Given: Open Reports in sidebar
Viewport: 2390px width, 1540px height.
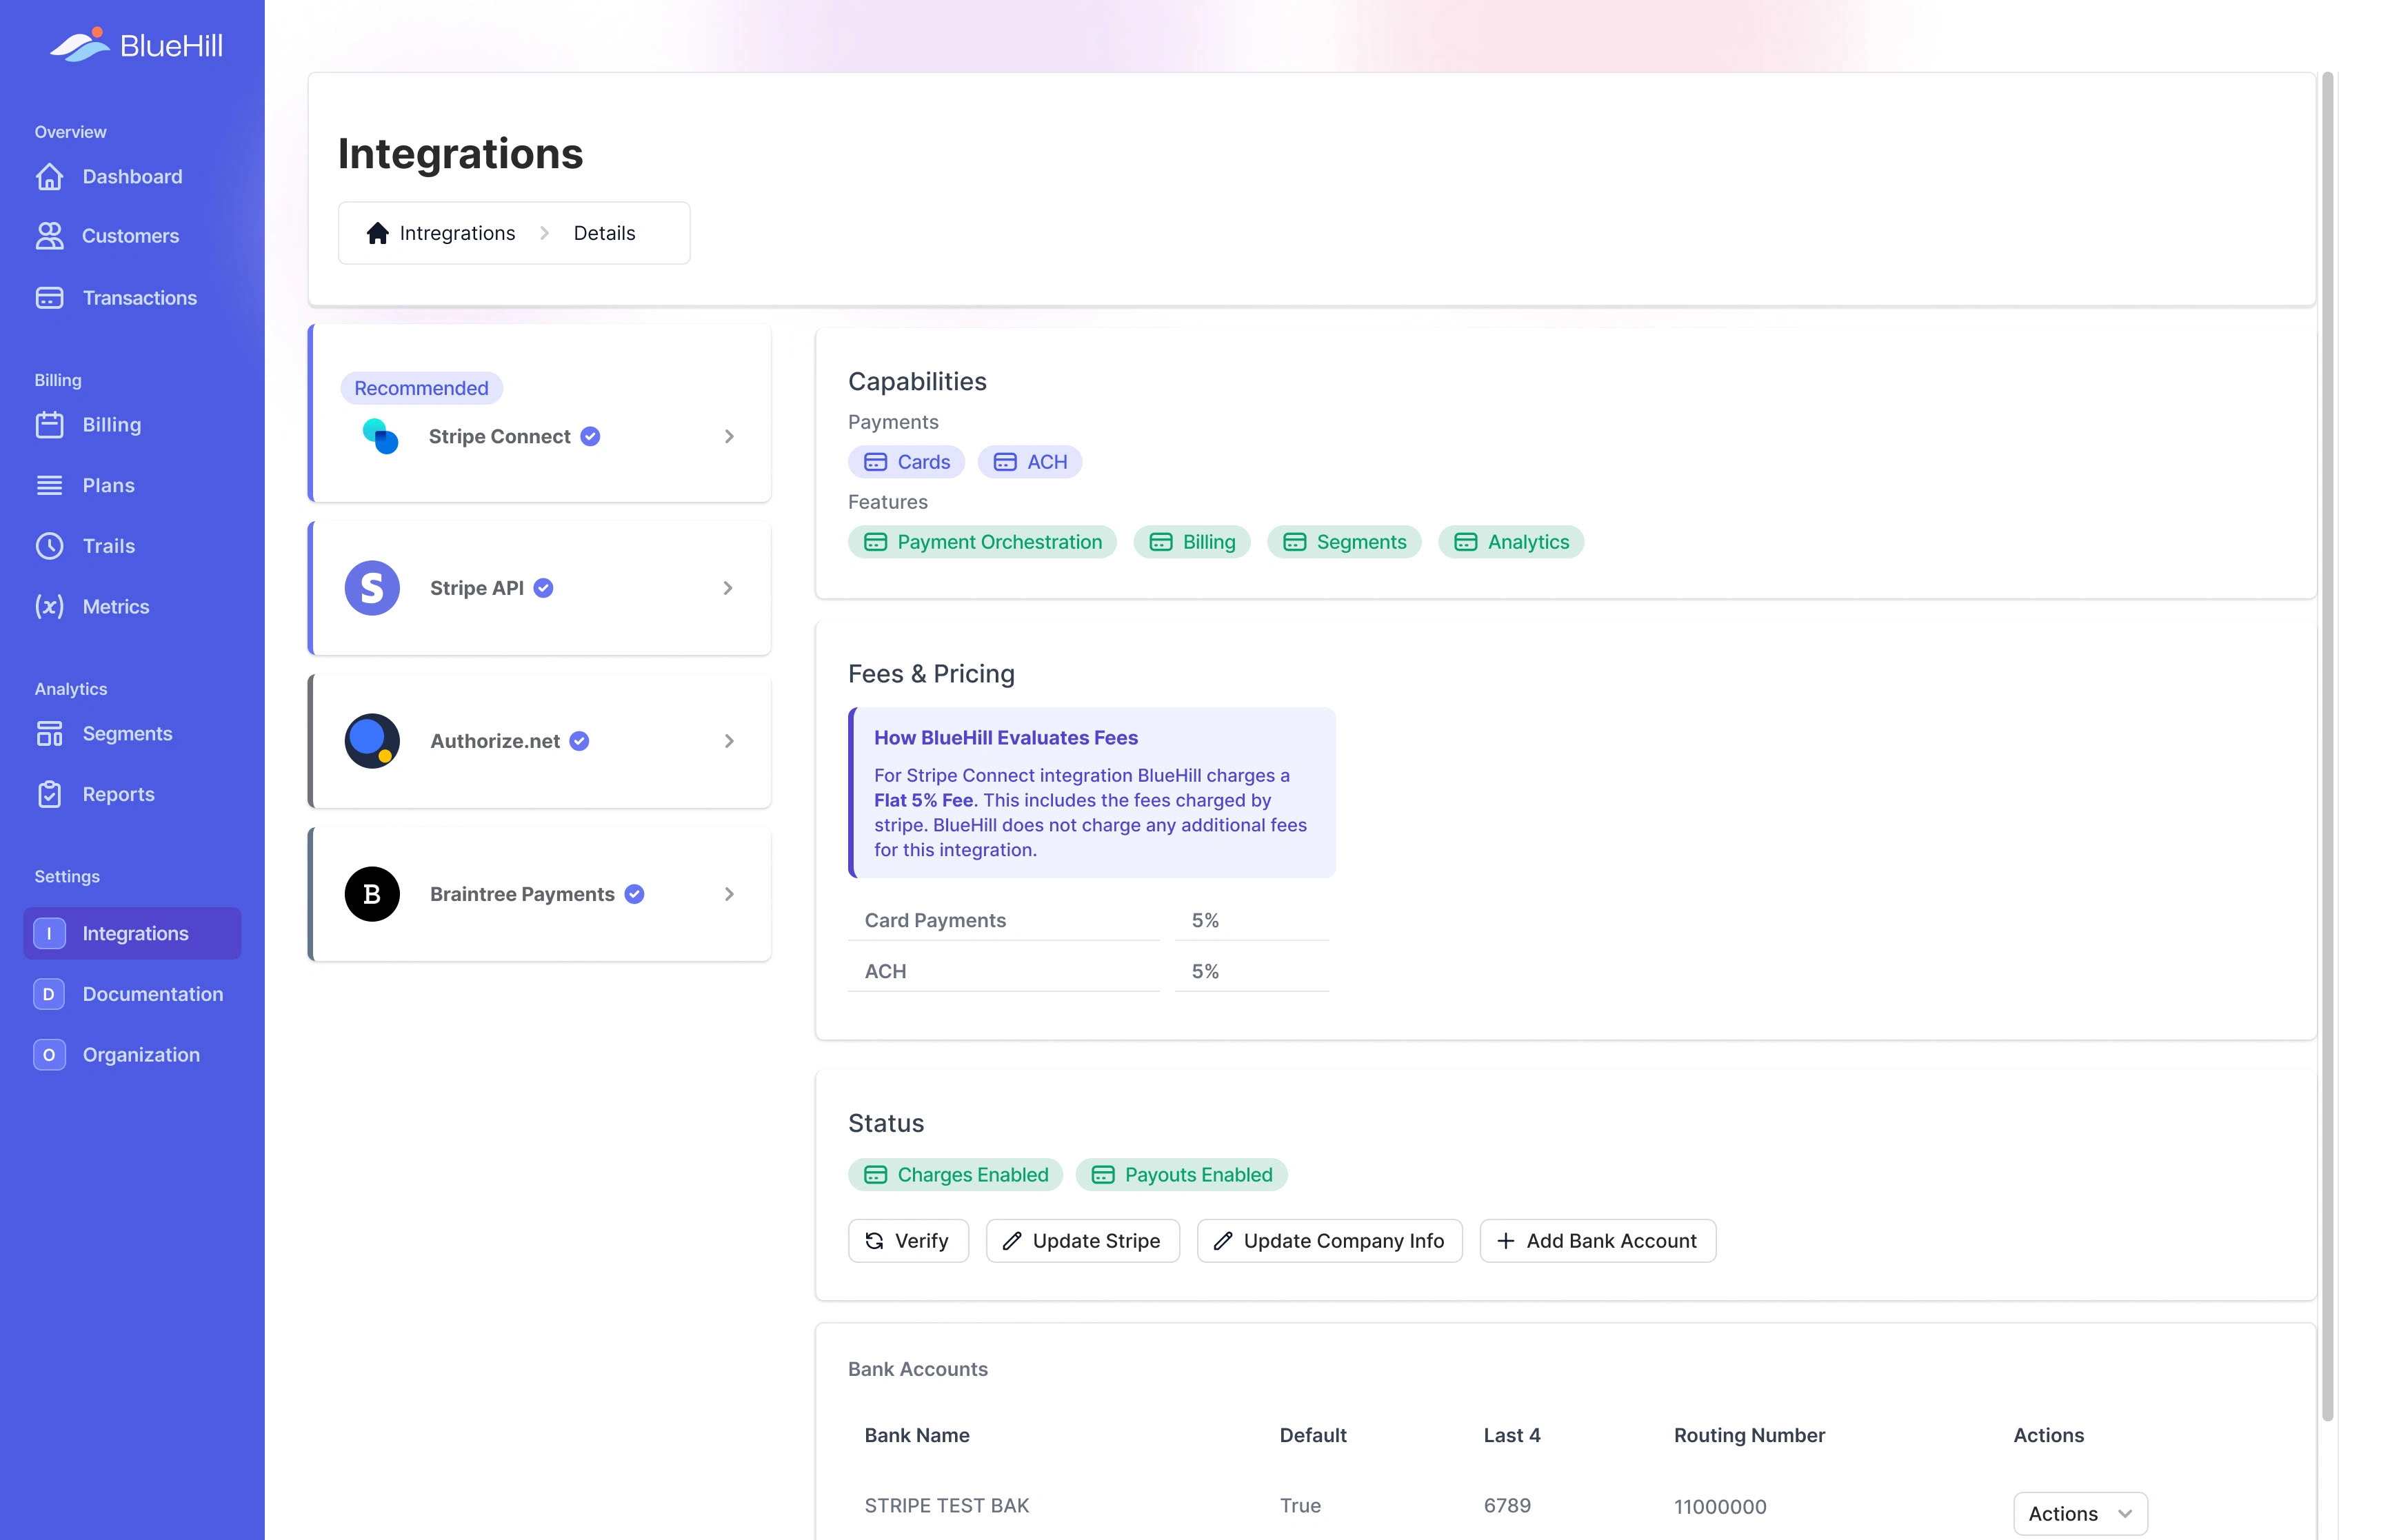Looking at the screenshot, I should (x=132, y=794).
